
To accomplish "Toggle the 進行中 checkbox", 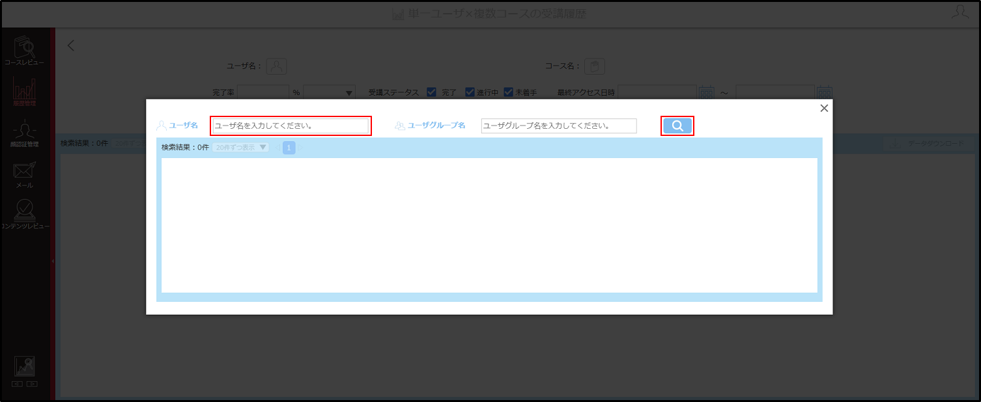I will pyautogui.click(x=470, y=92).
